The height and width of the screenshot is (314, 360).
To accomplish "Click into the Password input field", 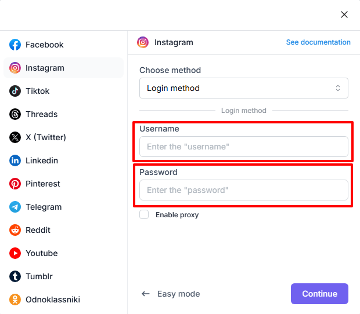I will (x=244, y=190).
